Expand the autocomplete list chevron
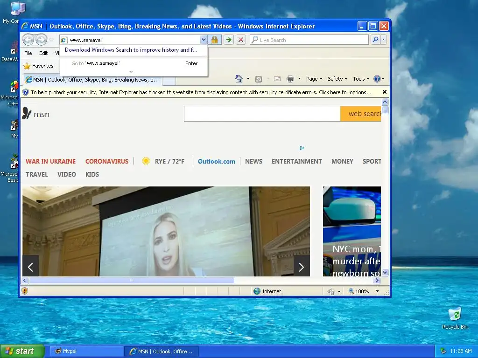Viewport: 478px width, 358px height. 131,72
